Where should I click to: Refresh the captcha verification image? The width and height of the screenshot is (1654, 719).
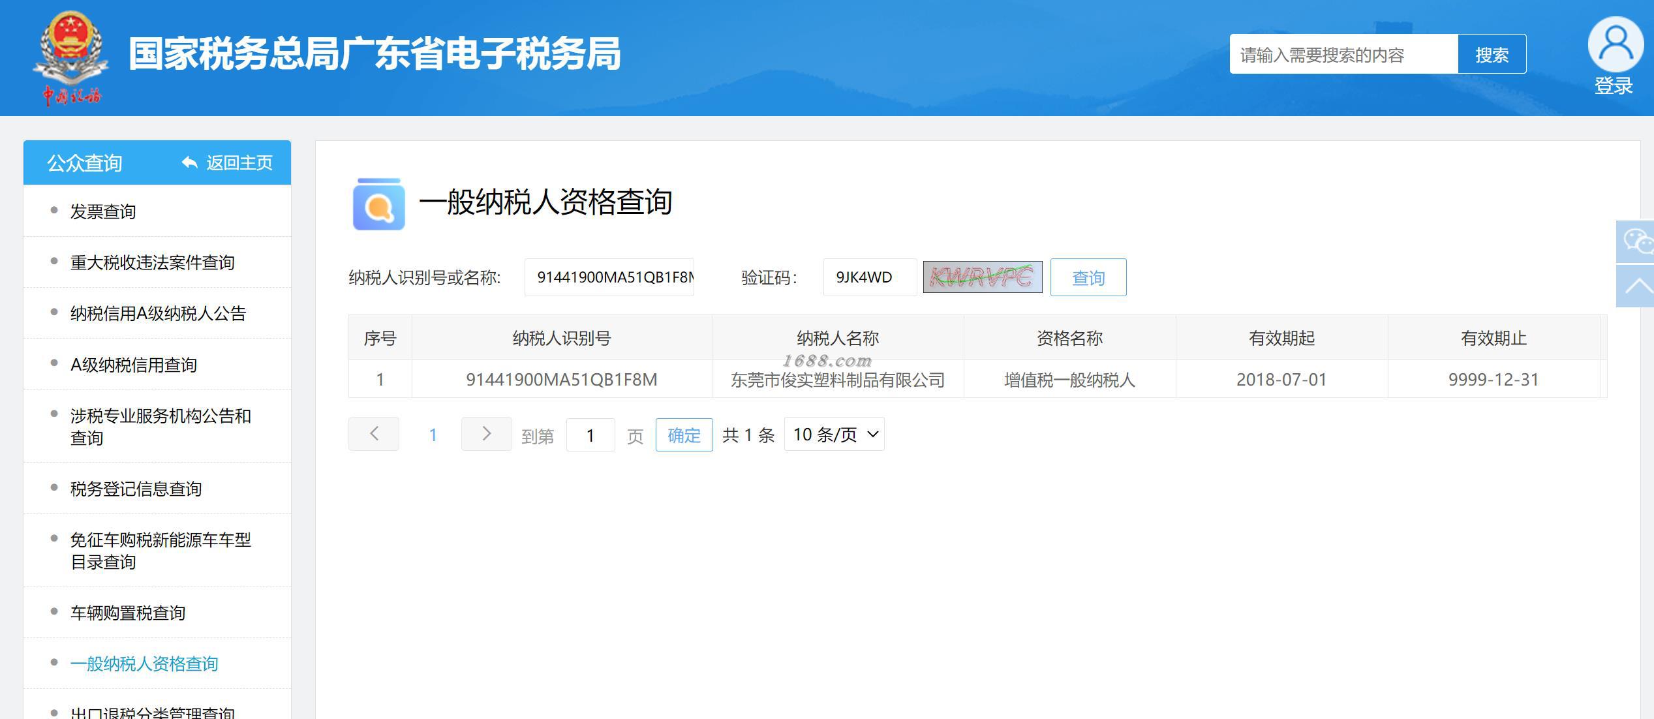click(982, 277)
